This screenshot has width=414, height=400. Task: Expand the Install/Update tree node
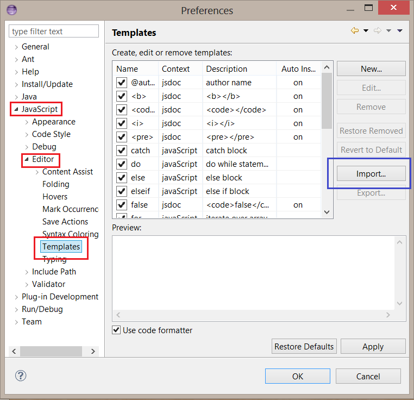(x=16, y=85)
